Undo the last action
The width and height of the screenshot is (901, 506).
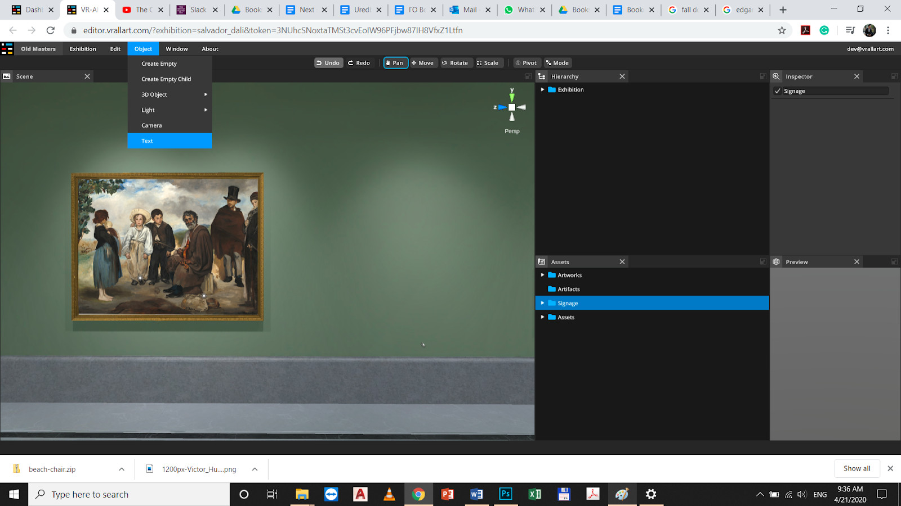(328, 63)
